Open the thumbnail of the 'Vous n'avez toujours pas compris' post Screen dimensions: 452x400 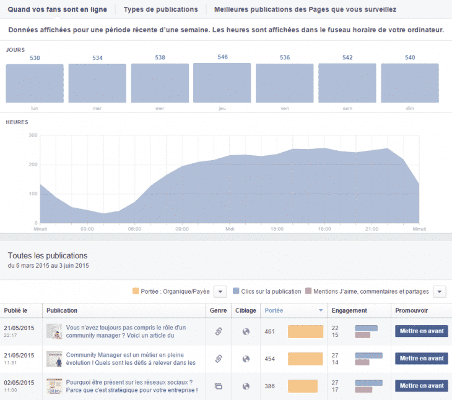pos(54,331)
